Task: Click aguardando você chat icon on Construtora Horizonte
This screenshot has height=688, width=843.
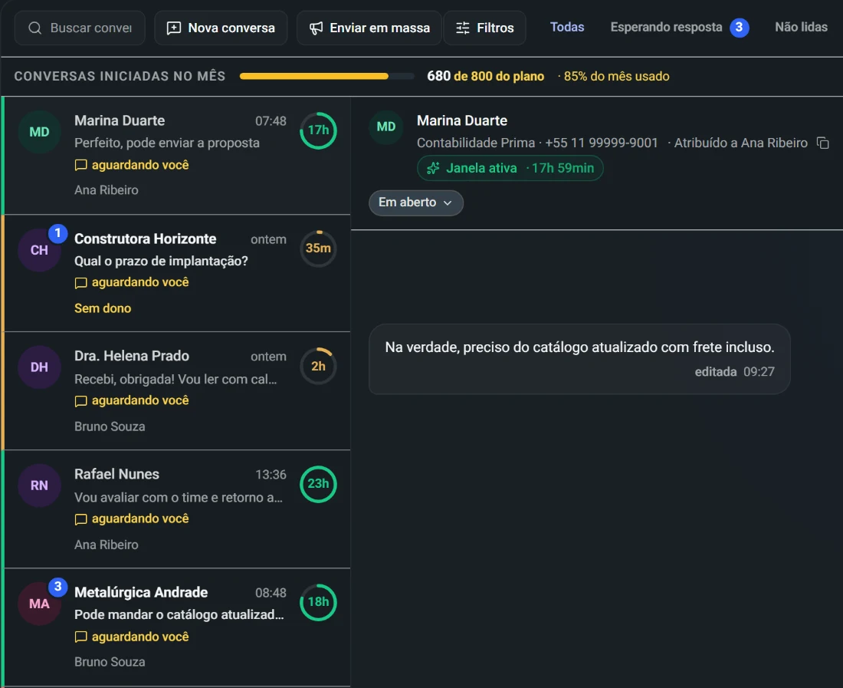Action: pyautogui.click(x=80, y=283)
